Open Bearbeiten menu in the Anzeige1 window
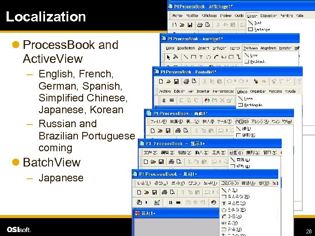The height and width of the screenshot is (236, 315). (186, 48)
